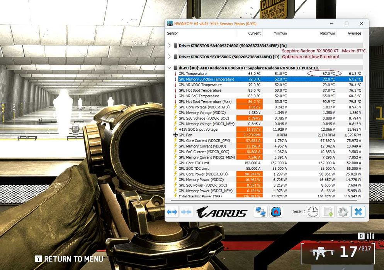Open remote network sensors icon
Screen dimensions: 384x270
point(260,212)
